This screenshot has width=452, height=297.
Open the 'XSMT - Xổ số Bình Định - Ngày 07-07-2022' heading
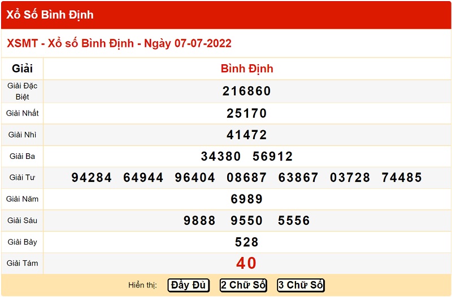[119, 43]
